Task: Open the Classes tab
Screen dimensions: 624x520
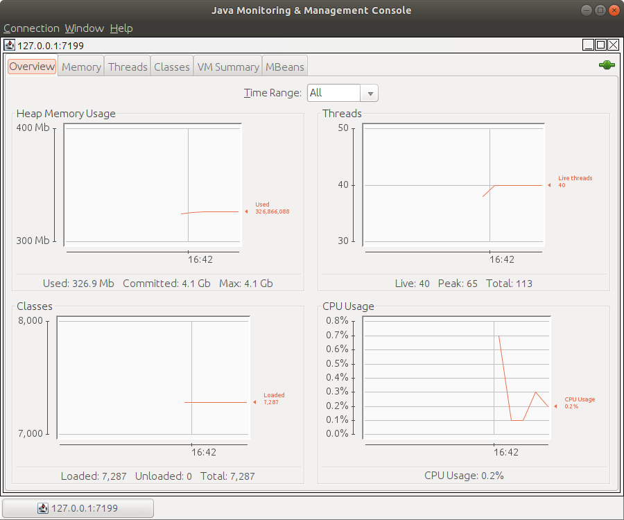Action: pyautogui.click(x=172, y=67)
